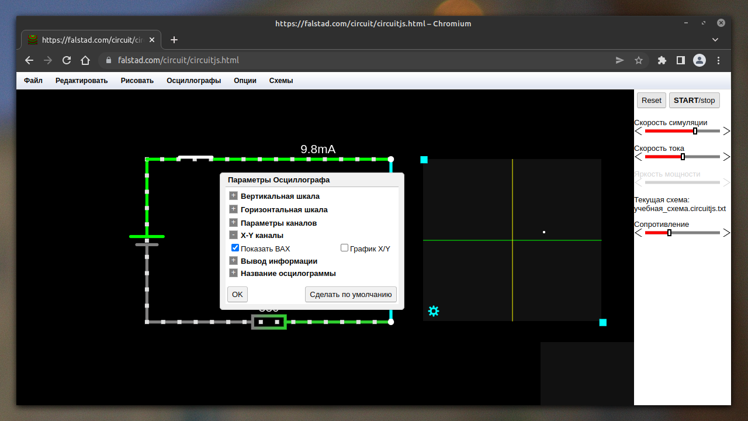Screen dimensions: 748x421
Task: Click the Reset simulation button
Action: pos(651,100)
